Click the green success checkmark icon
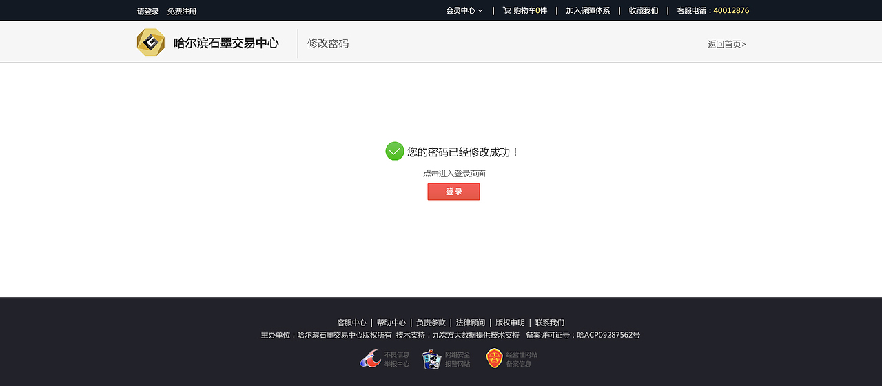The height and width of the screenshot is (386, 882). [395, 151]
